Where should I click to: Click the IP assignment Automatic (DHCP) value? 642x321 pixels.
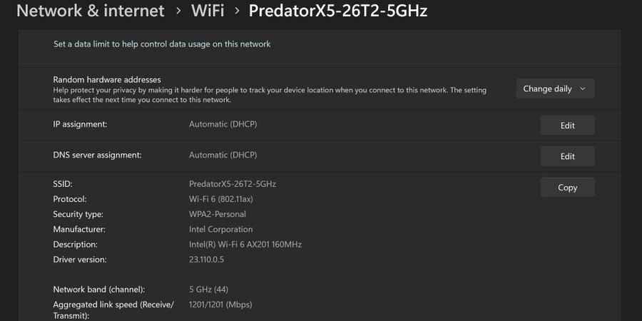[223, 124]
